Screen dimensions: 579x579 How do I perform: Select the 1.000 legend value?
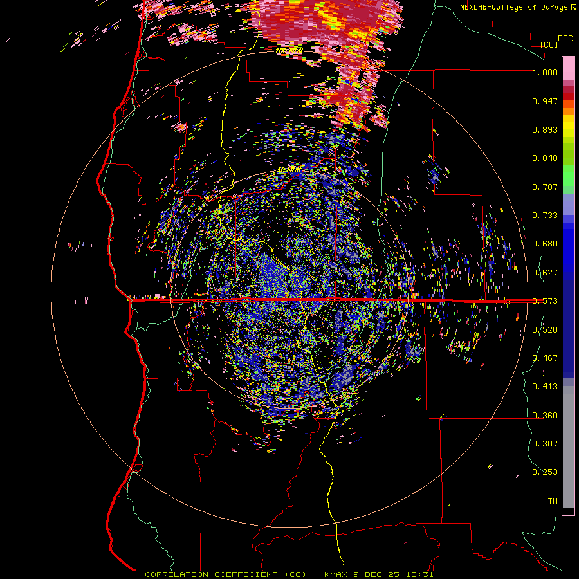pos(545,72)
